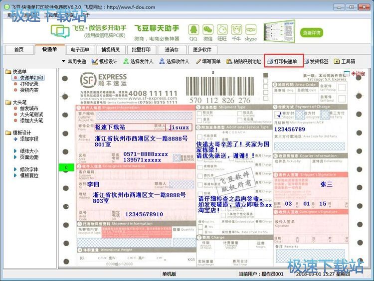The height and width of the screenshot is (281, 374).
Task: Open the 常用快递 dropdown
Action: tap(74, 61)
